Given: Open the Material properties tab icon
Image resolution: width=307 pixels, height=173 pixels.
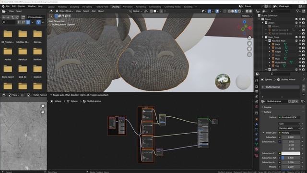Looking at the screenshot, I should click(x=257, y=149).
